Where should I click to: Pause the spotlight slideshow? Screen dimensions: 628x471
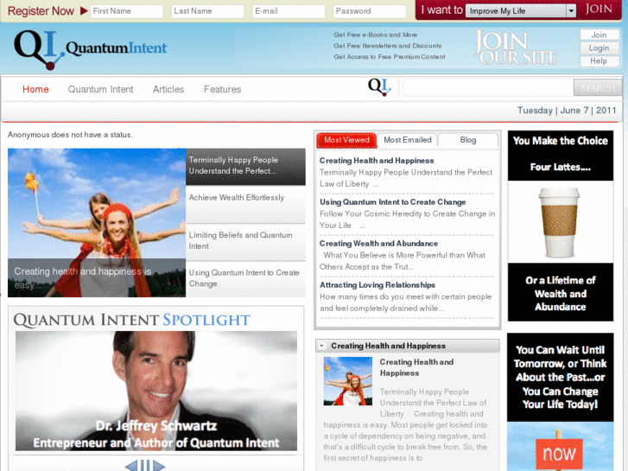pyautogui.click(x=145, y=466)
